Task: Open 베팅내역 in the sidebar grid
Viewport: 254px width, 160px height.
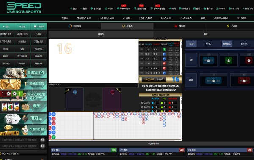Action: click(x=39, y=64)
